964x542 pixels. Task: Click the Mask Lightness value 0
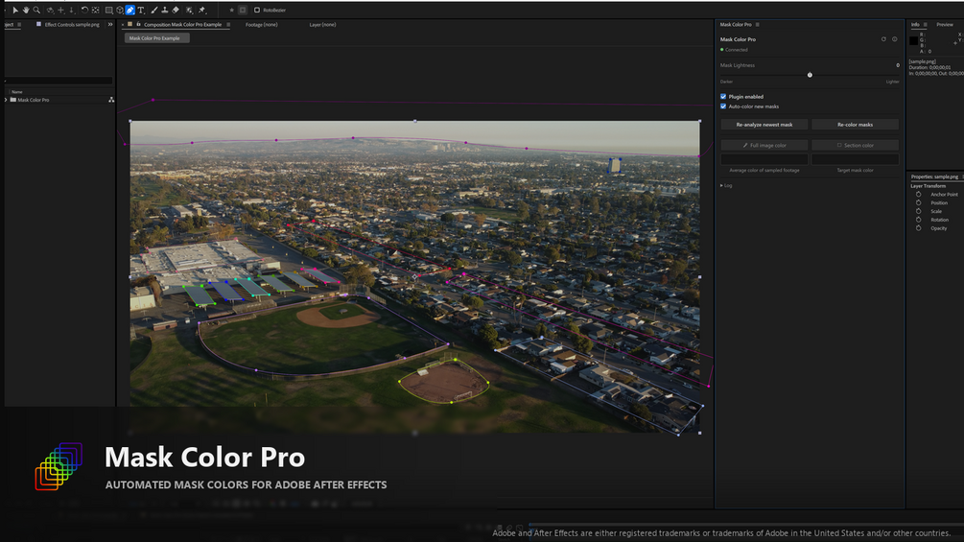898,65
